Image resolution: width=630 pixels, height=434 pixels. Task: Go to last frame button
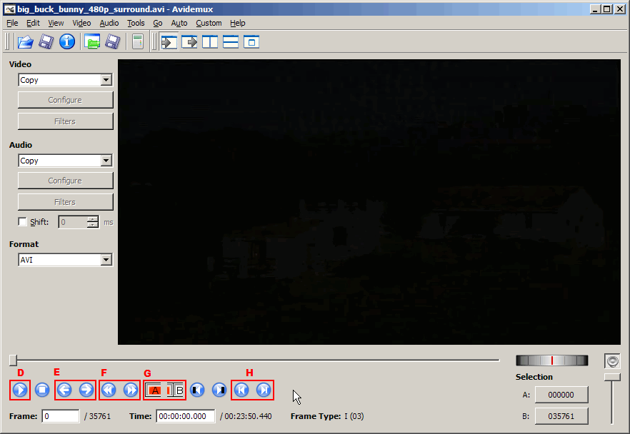coord(264,390)
